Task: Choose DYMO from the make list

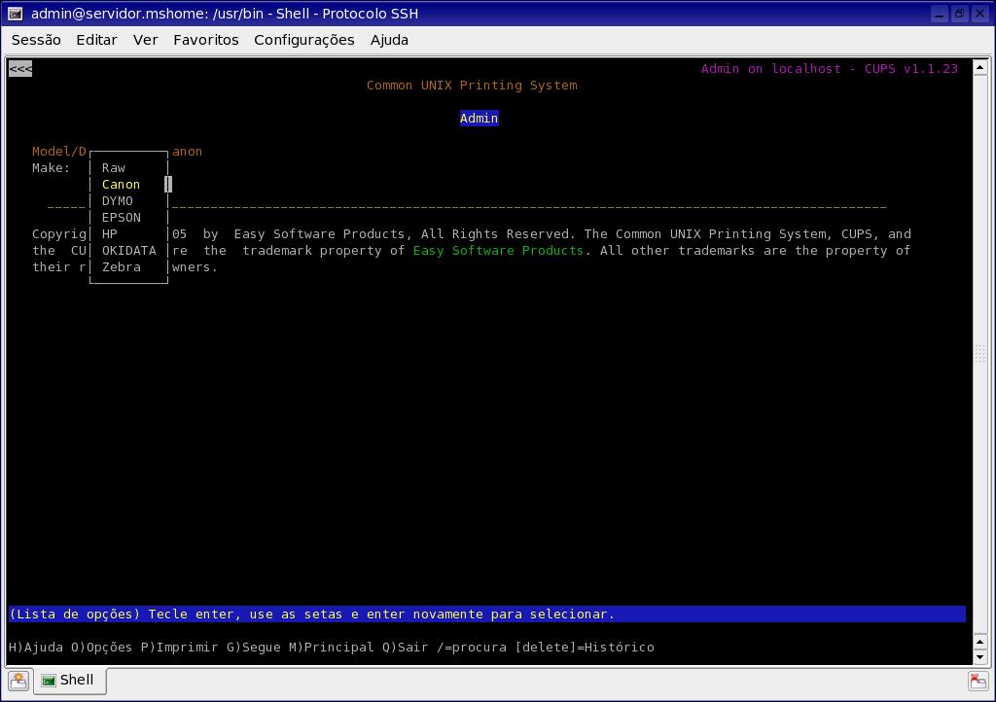Action: click(118, 201)
